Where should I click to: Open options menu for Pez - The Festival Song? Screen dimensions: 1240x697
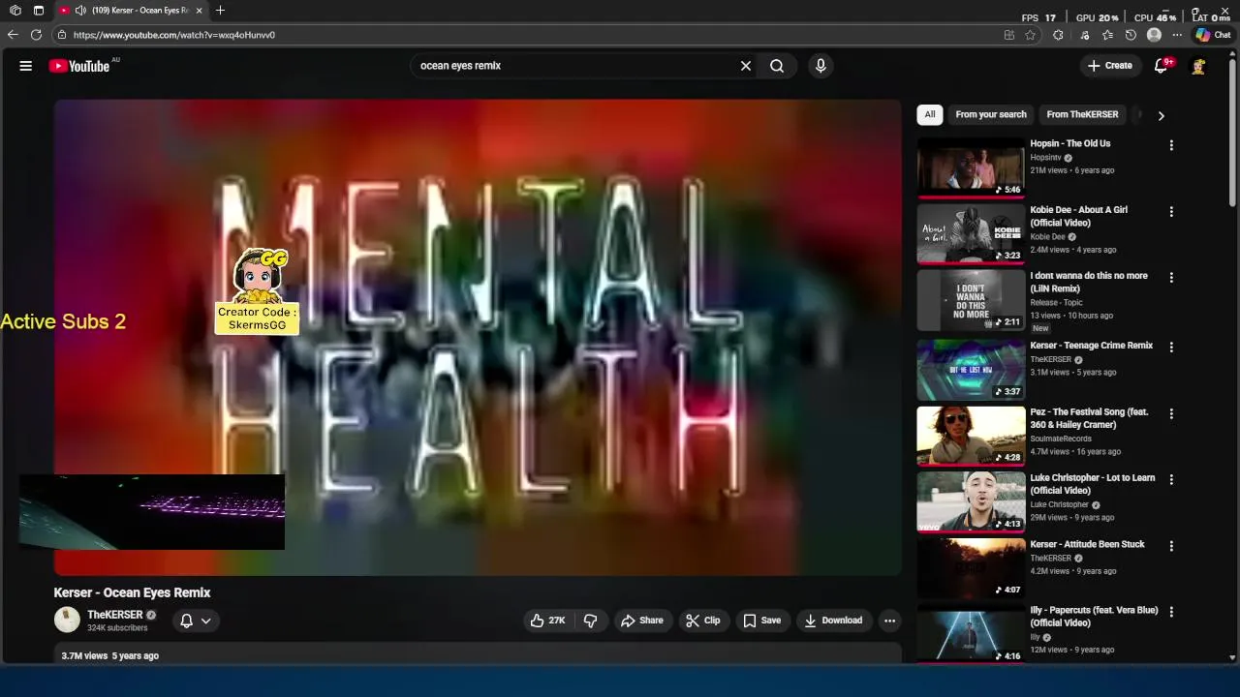pyautogui.click(x=1171, y=413)
